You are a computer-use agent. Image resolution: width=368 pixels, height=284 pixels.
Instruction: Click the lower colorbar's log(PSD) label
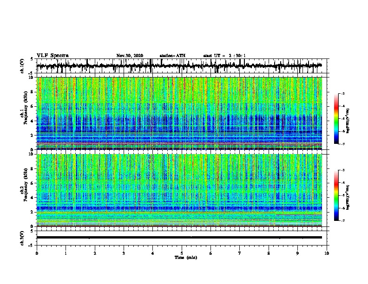point(348,197)
